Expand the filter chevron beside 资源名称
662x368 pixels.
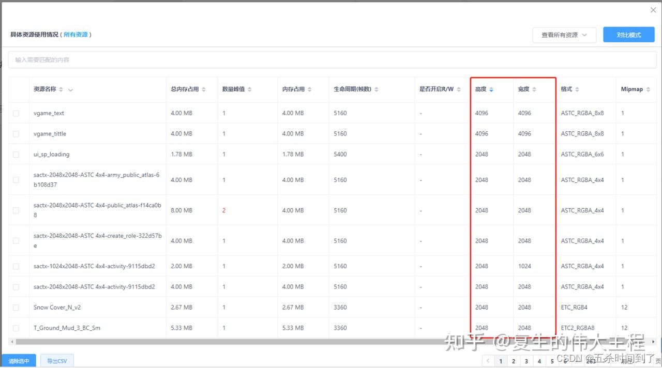[71, 89]
